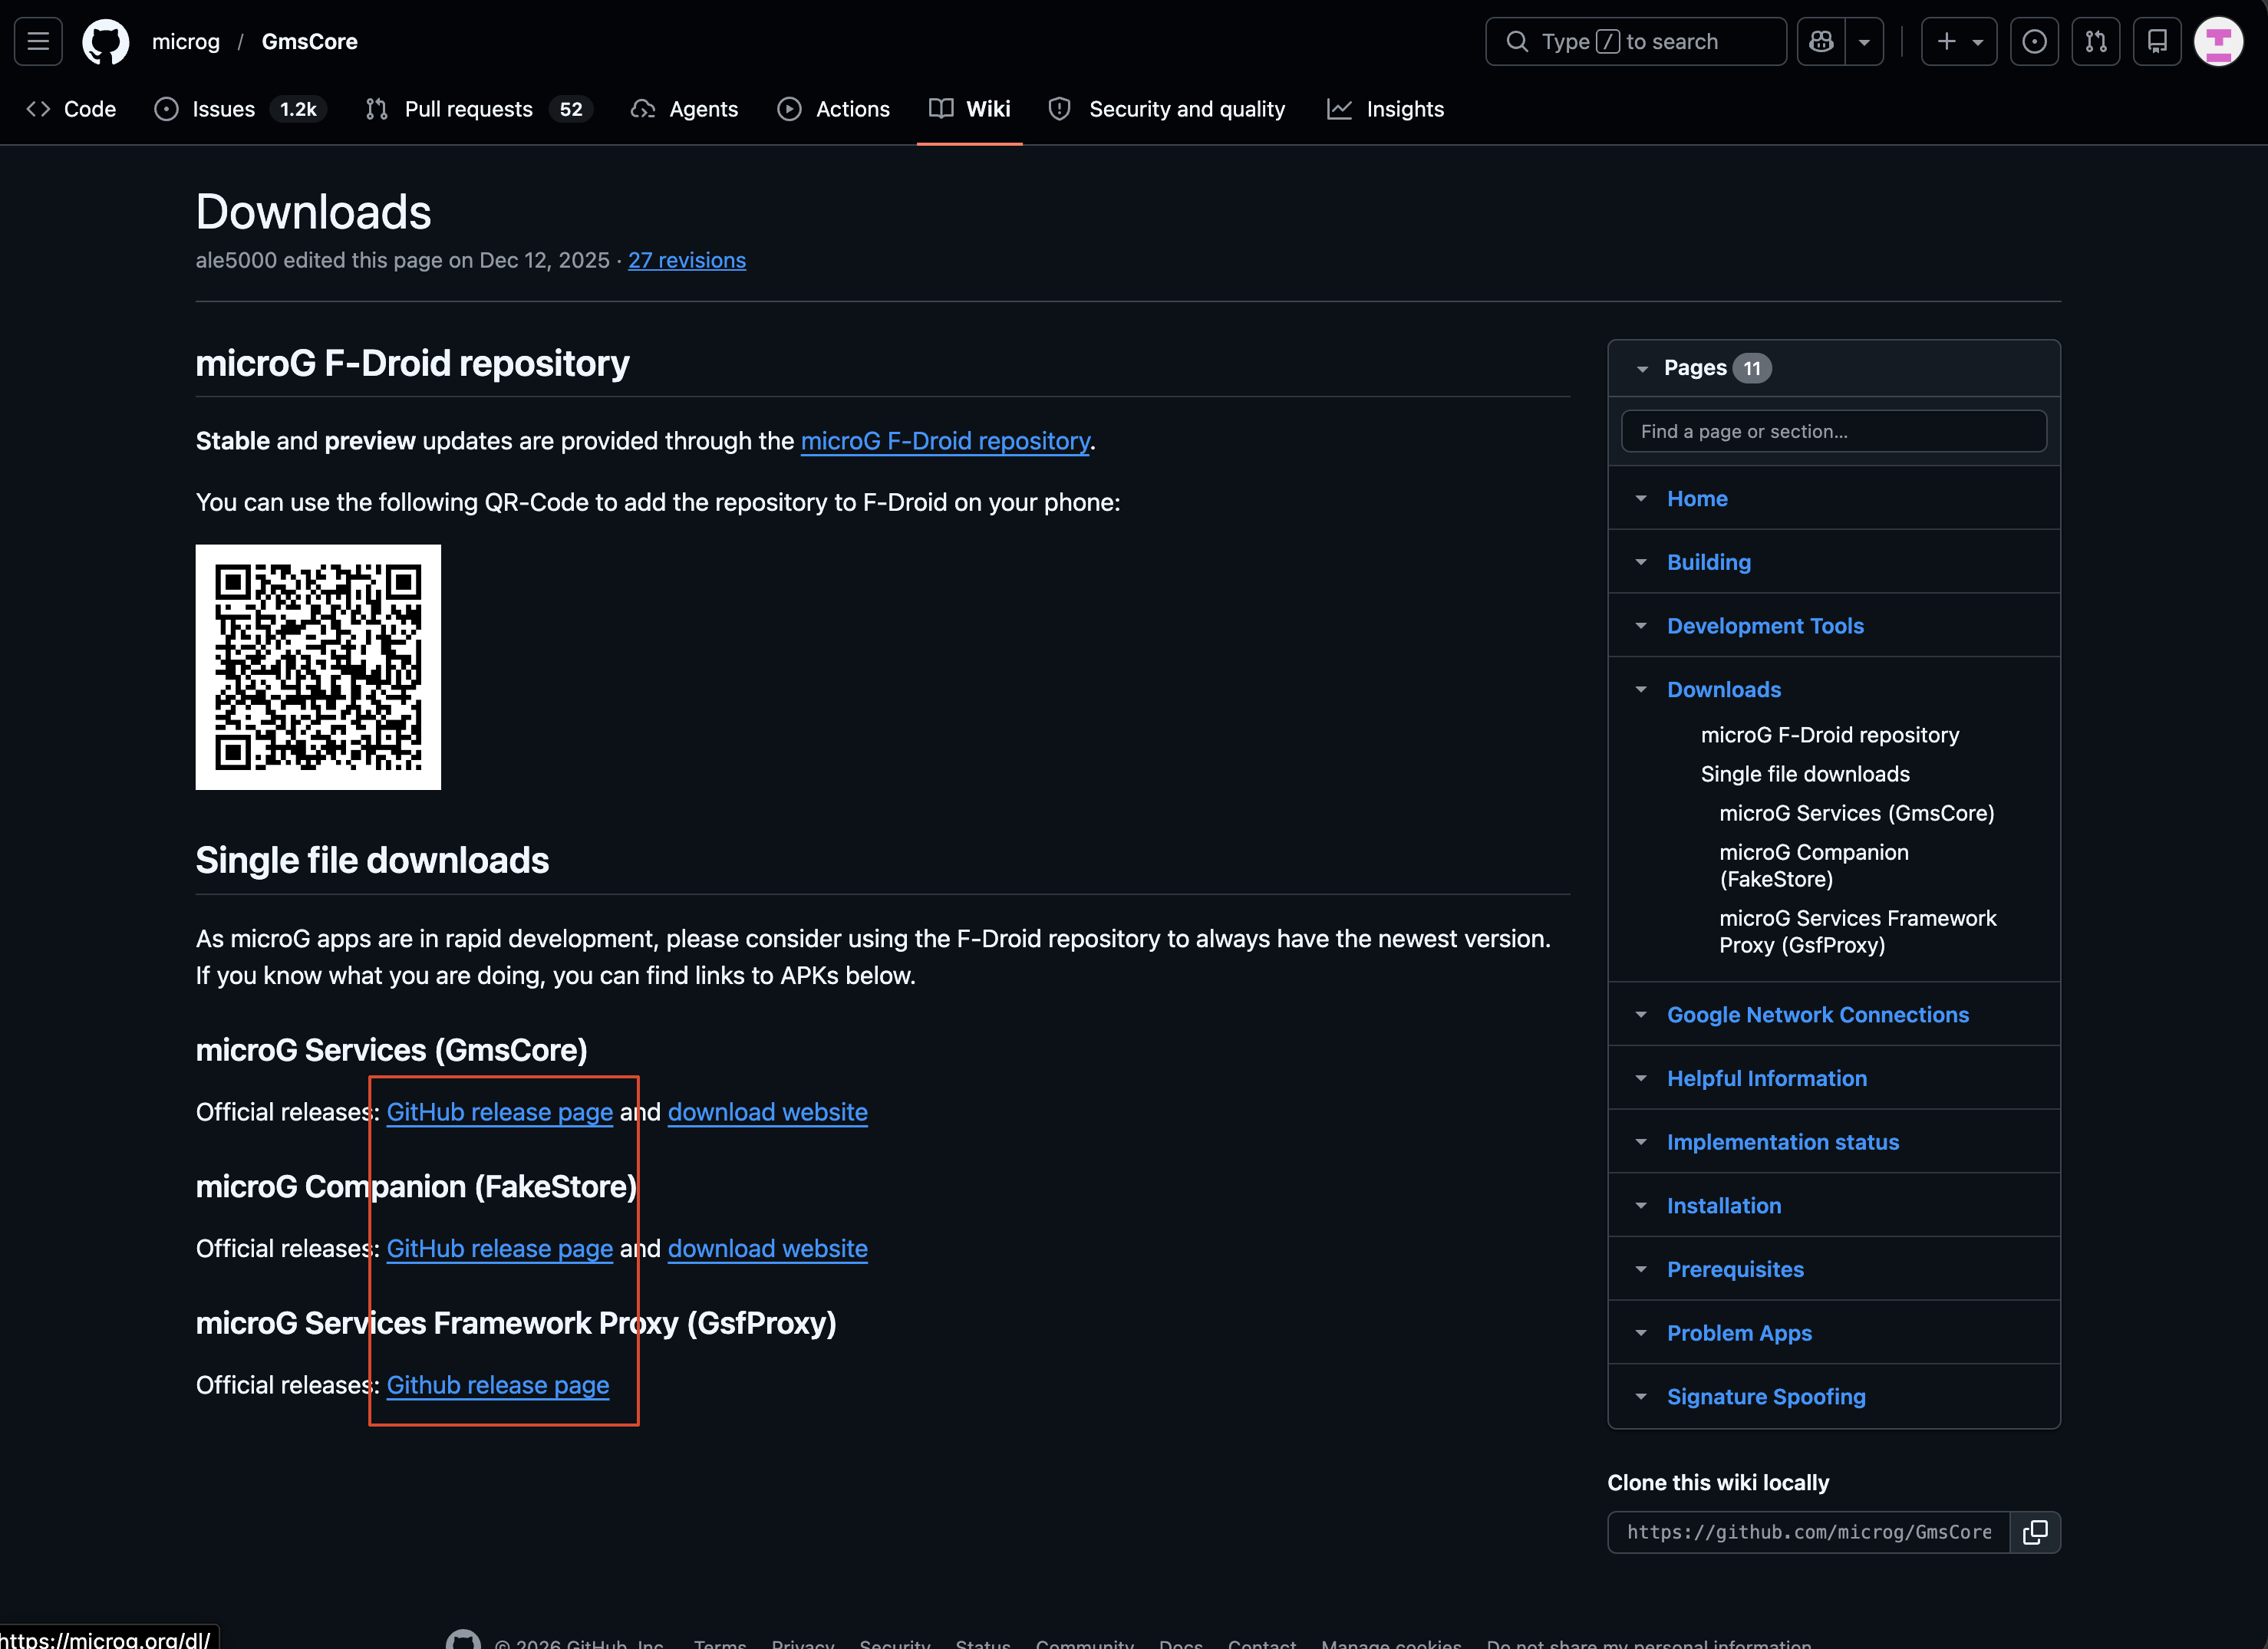View your issues icon in header
Screen dimensions: 2268x1649
[2034, 41]
